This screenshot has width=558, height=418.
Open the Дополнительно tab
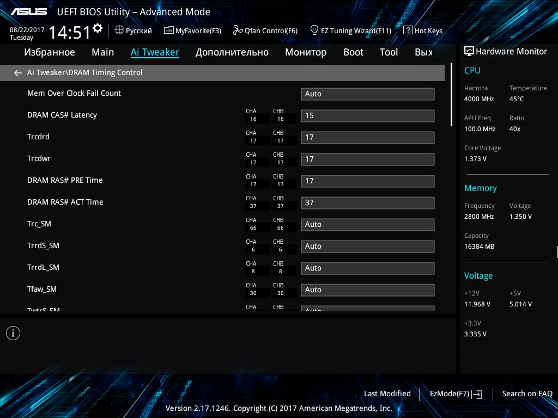[232, 52]
